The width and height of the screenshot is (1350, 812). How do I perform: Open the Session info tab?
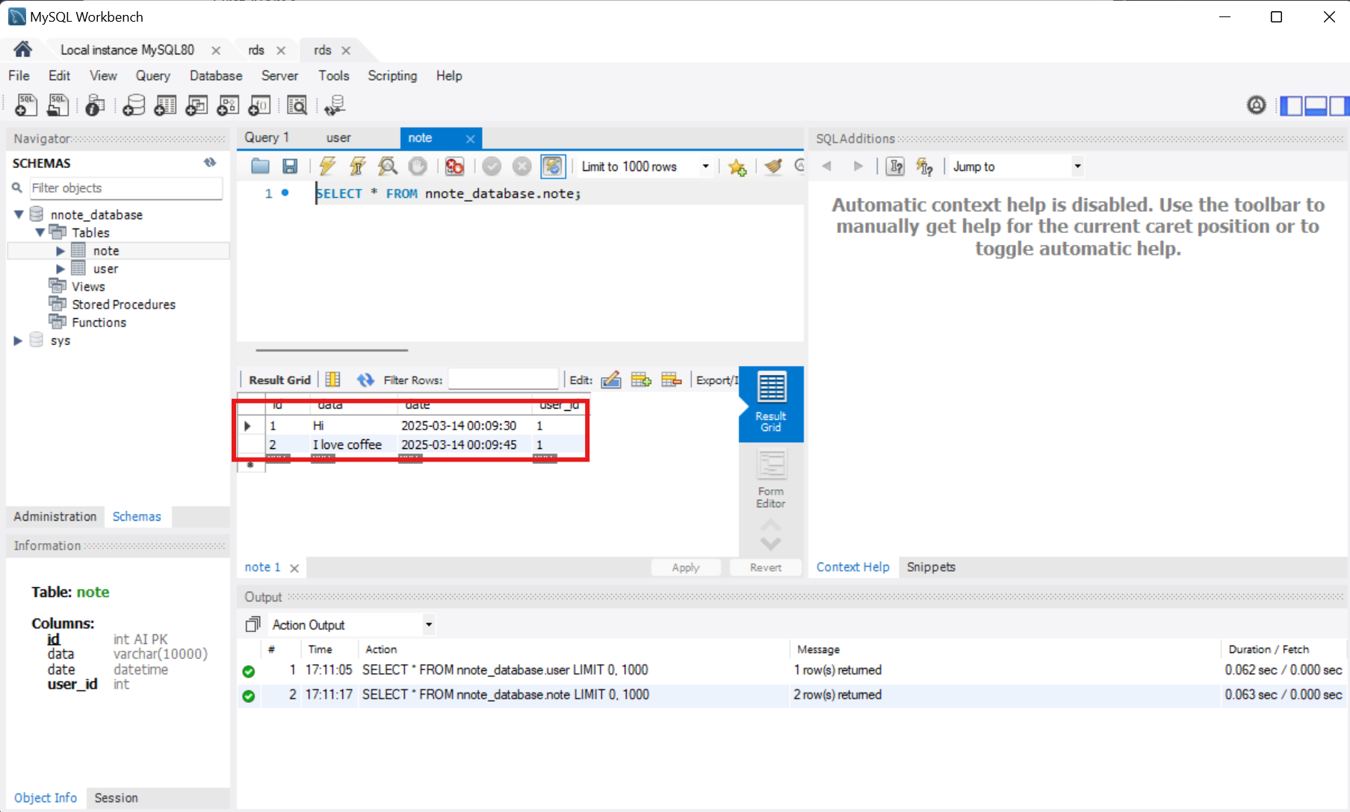(116, 798)
